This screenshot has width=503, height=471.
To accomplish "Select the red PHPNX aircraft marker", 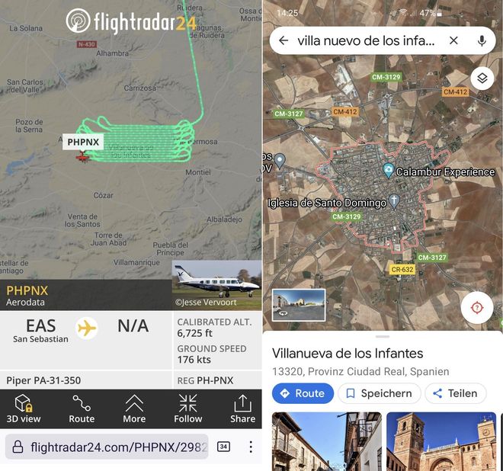I will (82, 157).
